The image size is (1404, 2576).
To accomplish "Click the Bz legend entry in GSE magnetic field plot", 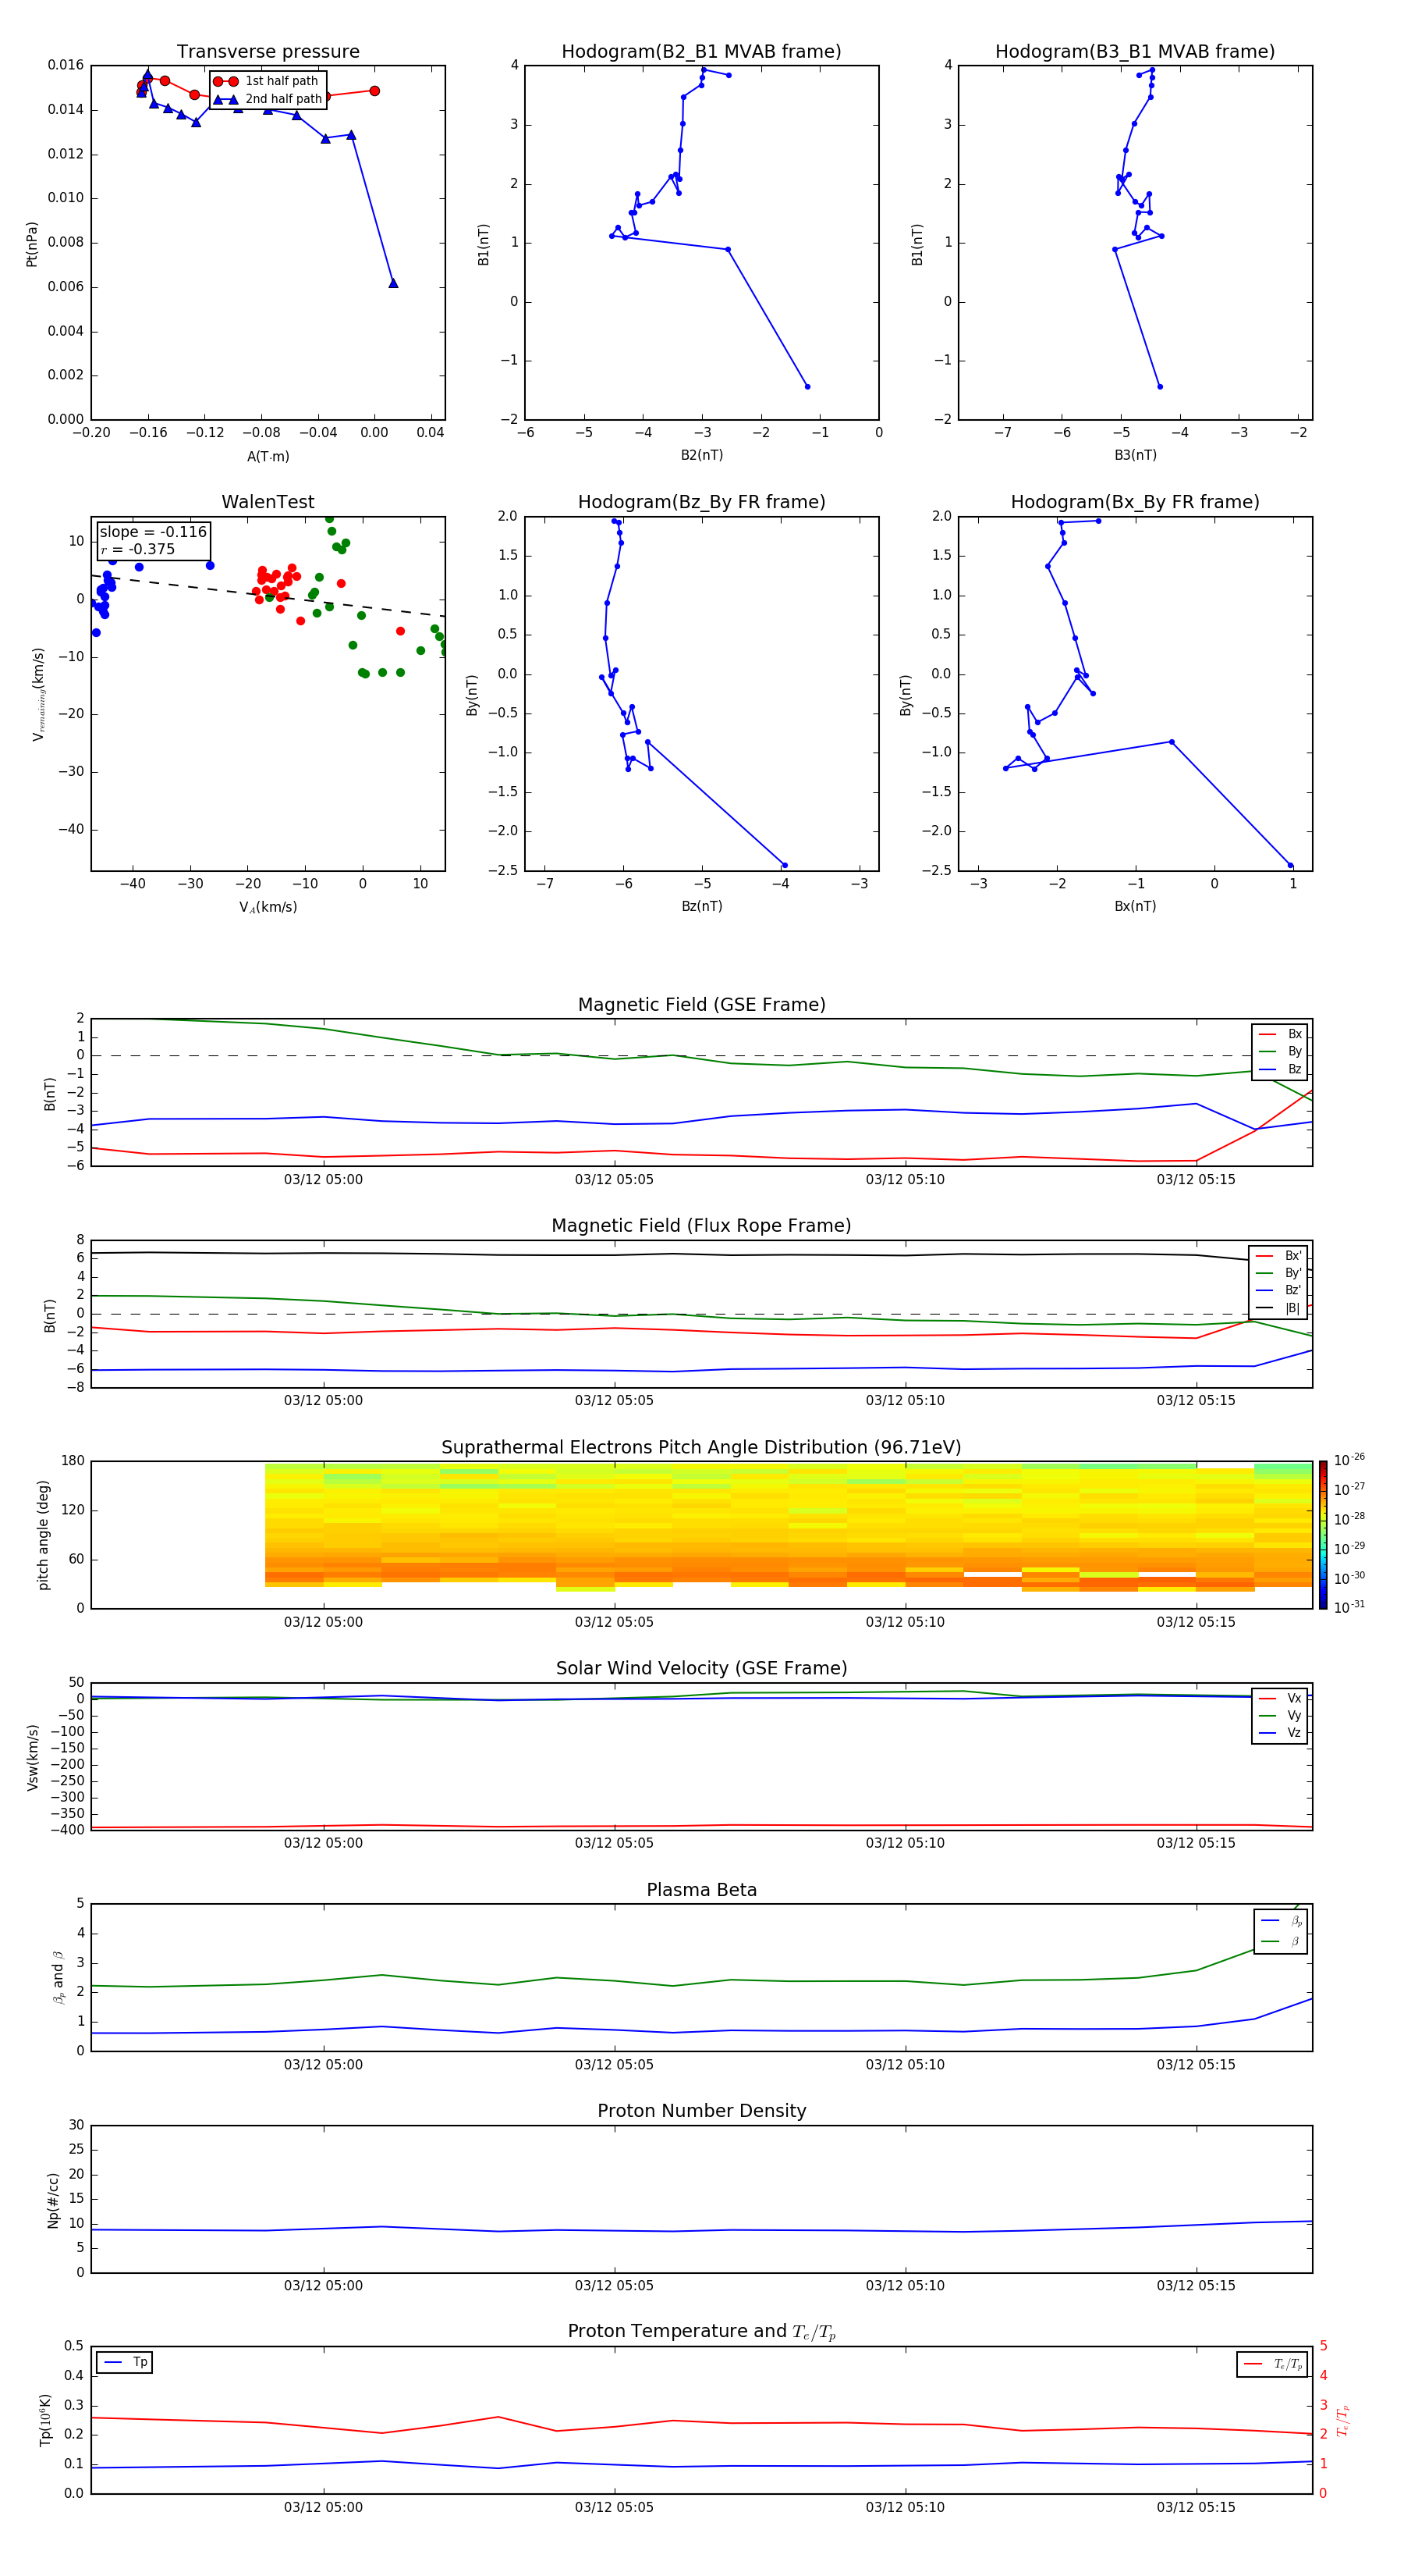I will click(1280, 1069).
